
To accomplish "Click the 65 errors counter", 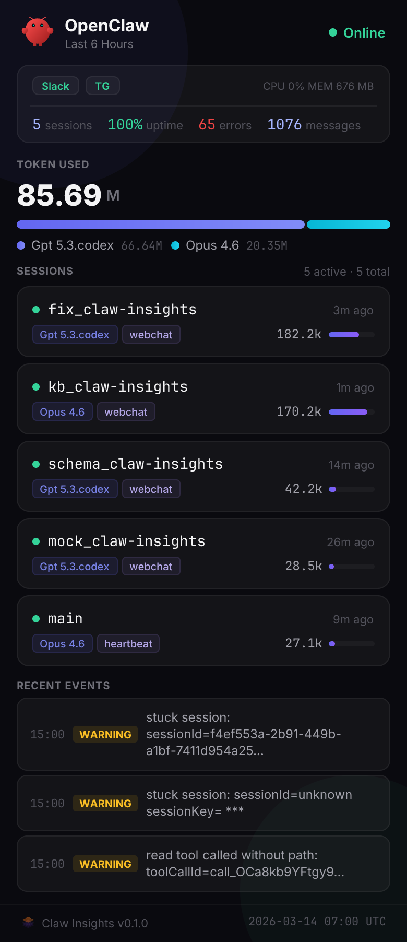I will coord(224,125).
